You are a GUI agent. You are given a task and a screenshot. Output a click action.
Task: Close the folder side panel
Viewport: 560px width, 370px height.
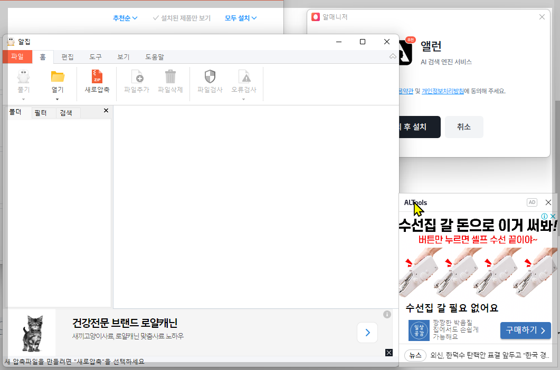pos(106,111)
